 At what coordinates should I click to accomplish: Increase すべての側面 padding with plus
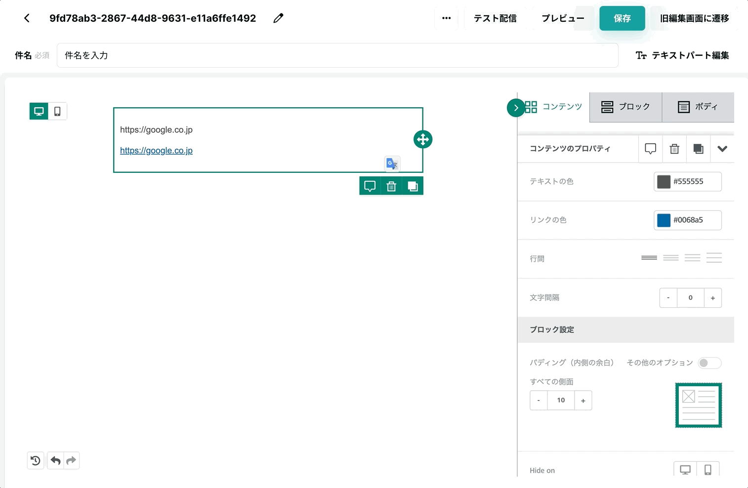point(583,401)
